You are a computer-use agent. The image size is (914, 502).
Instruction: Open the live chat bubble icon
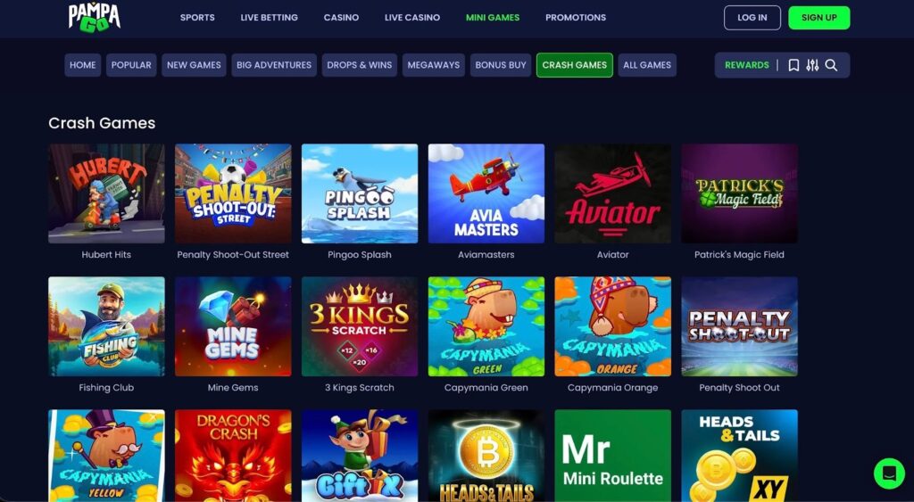pyautogui.click(x=889, y=473)
